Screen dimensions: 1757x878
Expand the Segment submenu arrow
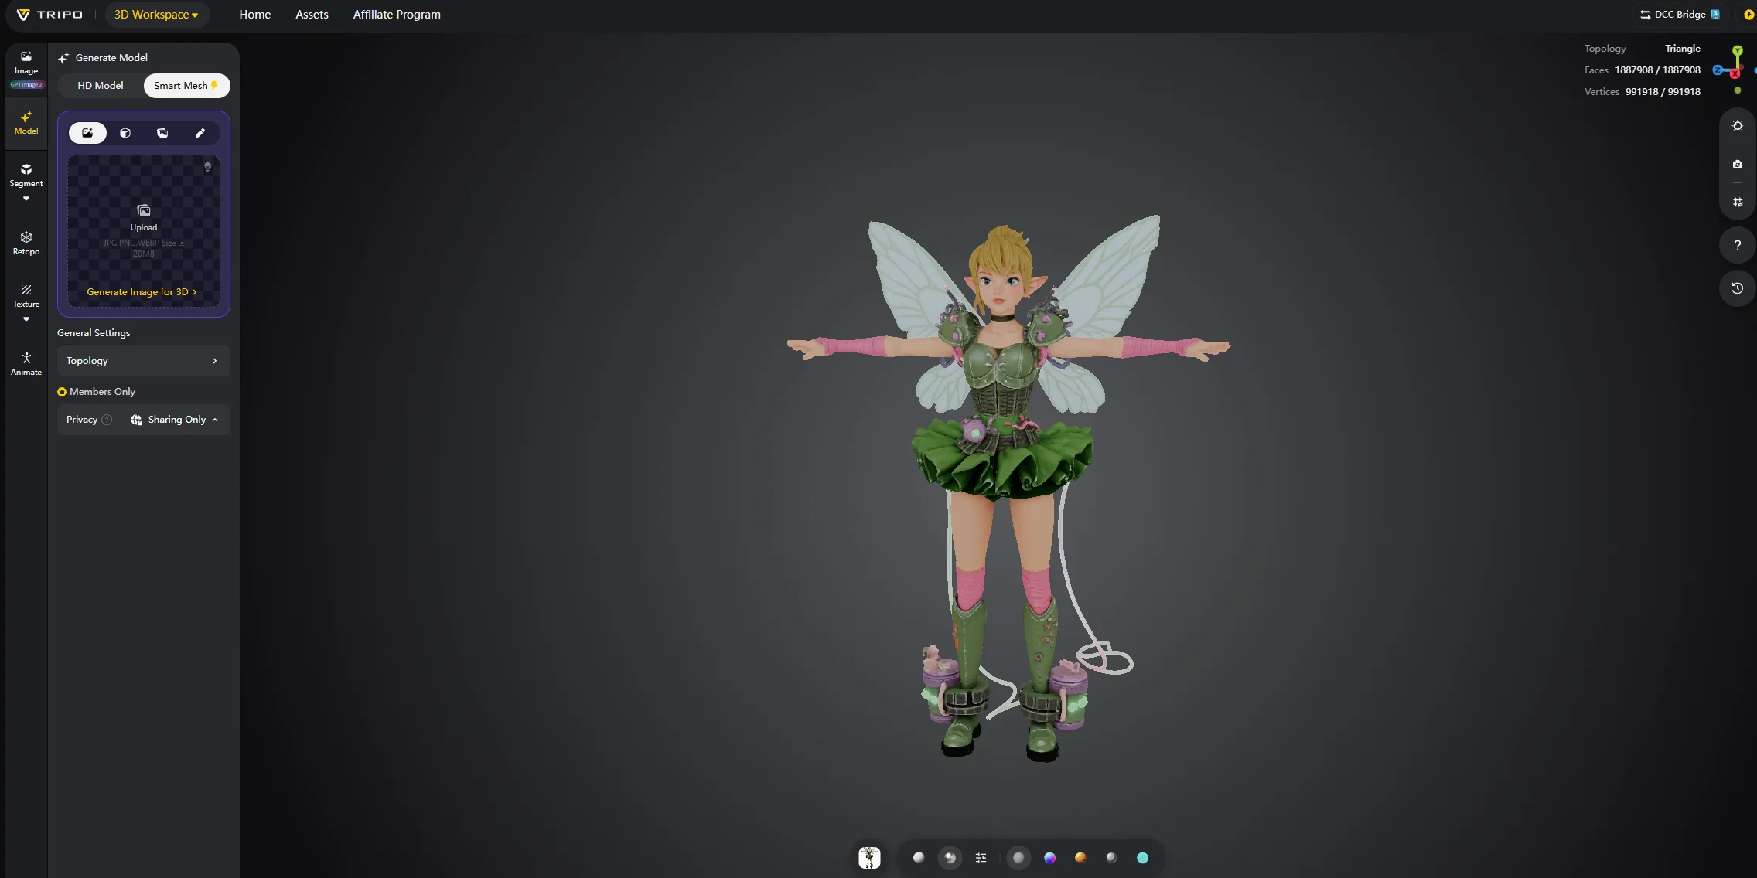(x=26, y=199)
